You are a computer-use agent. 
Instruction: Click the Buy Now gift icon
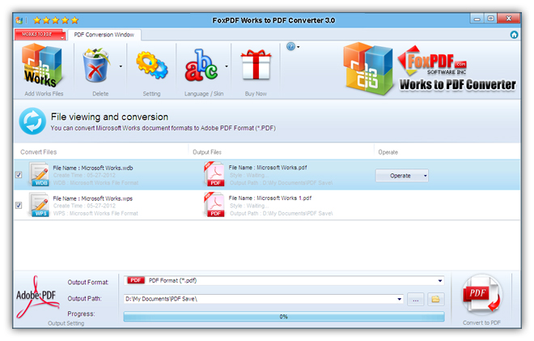click(x=256, y=65)
